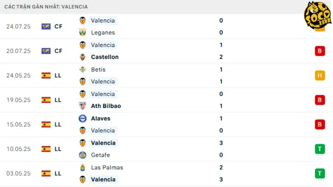Click the 03.05.25 match date

click(18, 173)
